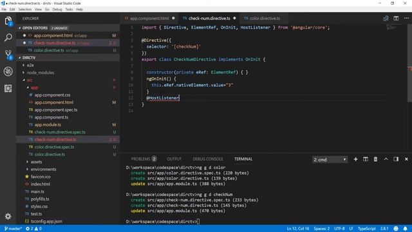Close the terminal panel
Screen dimensions: 412x232
[x=406, y=159]
